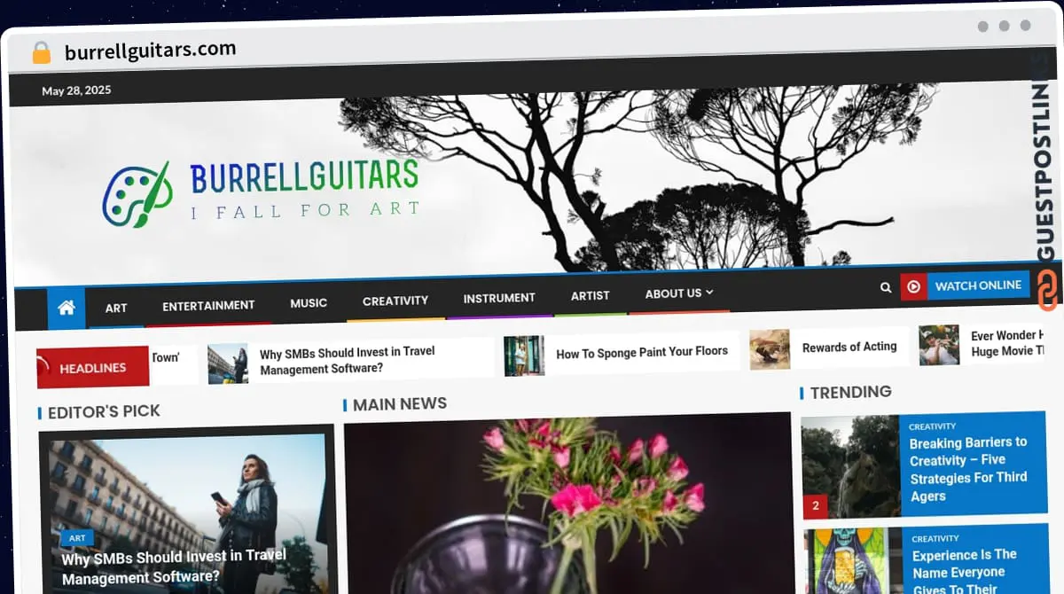Open headline 'How To Sponge Paint Your Floors'
Viewport: 1064px width, 594px height.
pyautogui.click(x=642, y=352)
